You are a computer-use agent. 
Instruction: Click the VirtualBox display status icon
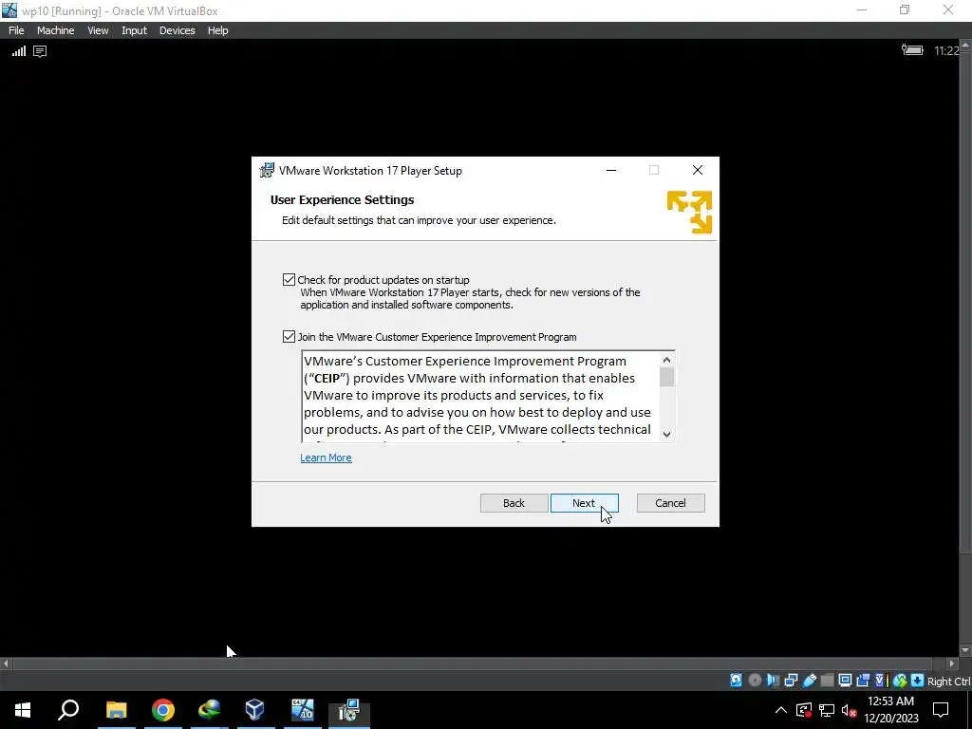[x=845, y=680]
